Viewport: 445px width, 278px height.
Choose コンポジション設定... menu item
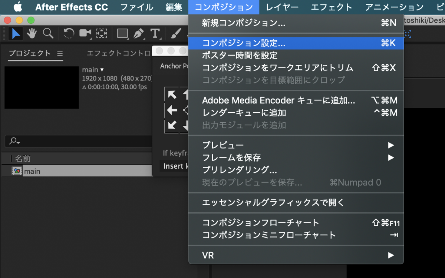296,43
